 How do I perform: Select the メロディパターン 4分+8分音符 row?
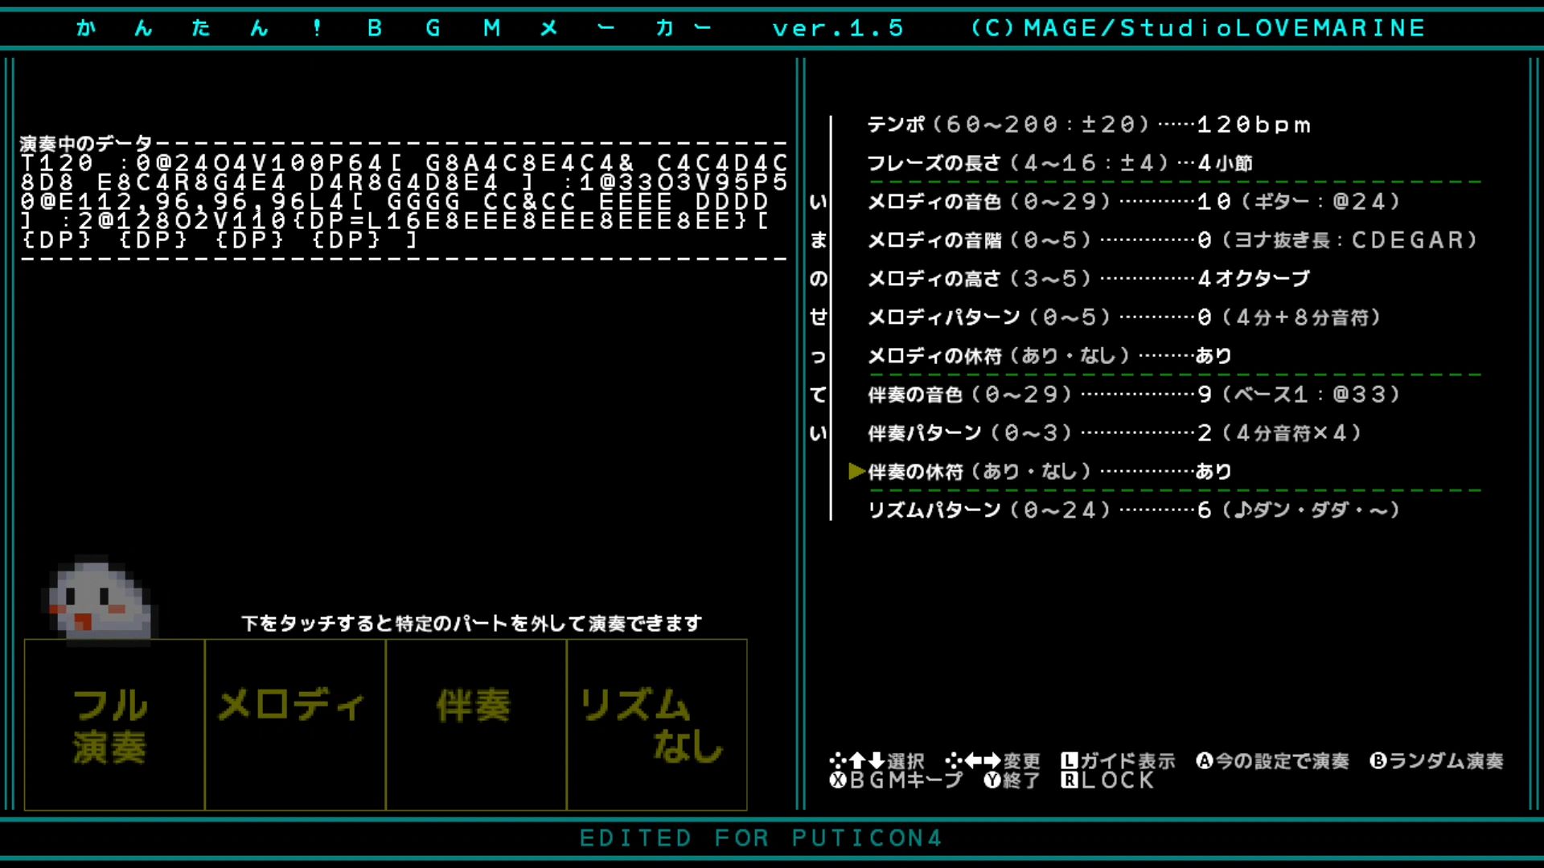1124,317
